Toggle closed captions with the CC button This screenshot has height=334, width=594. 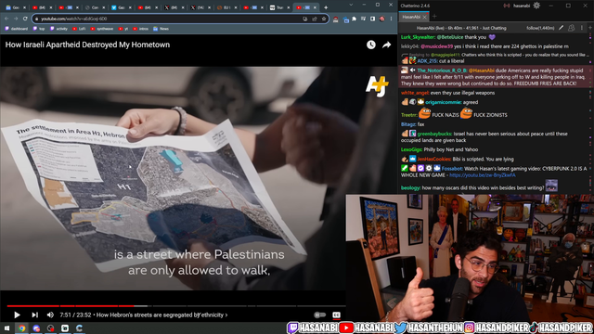[x=336, y=315]
